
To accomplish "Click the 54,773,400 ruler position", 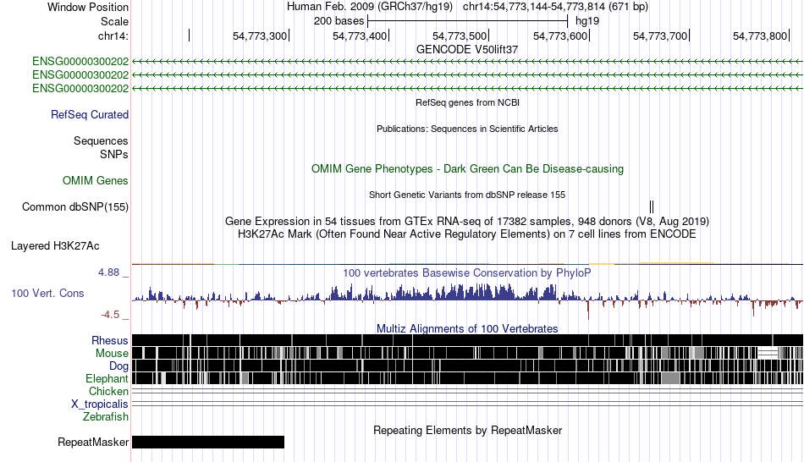I will [x=360, y=36].
